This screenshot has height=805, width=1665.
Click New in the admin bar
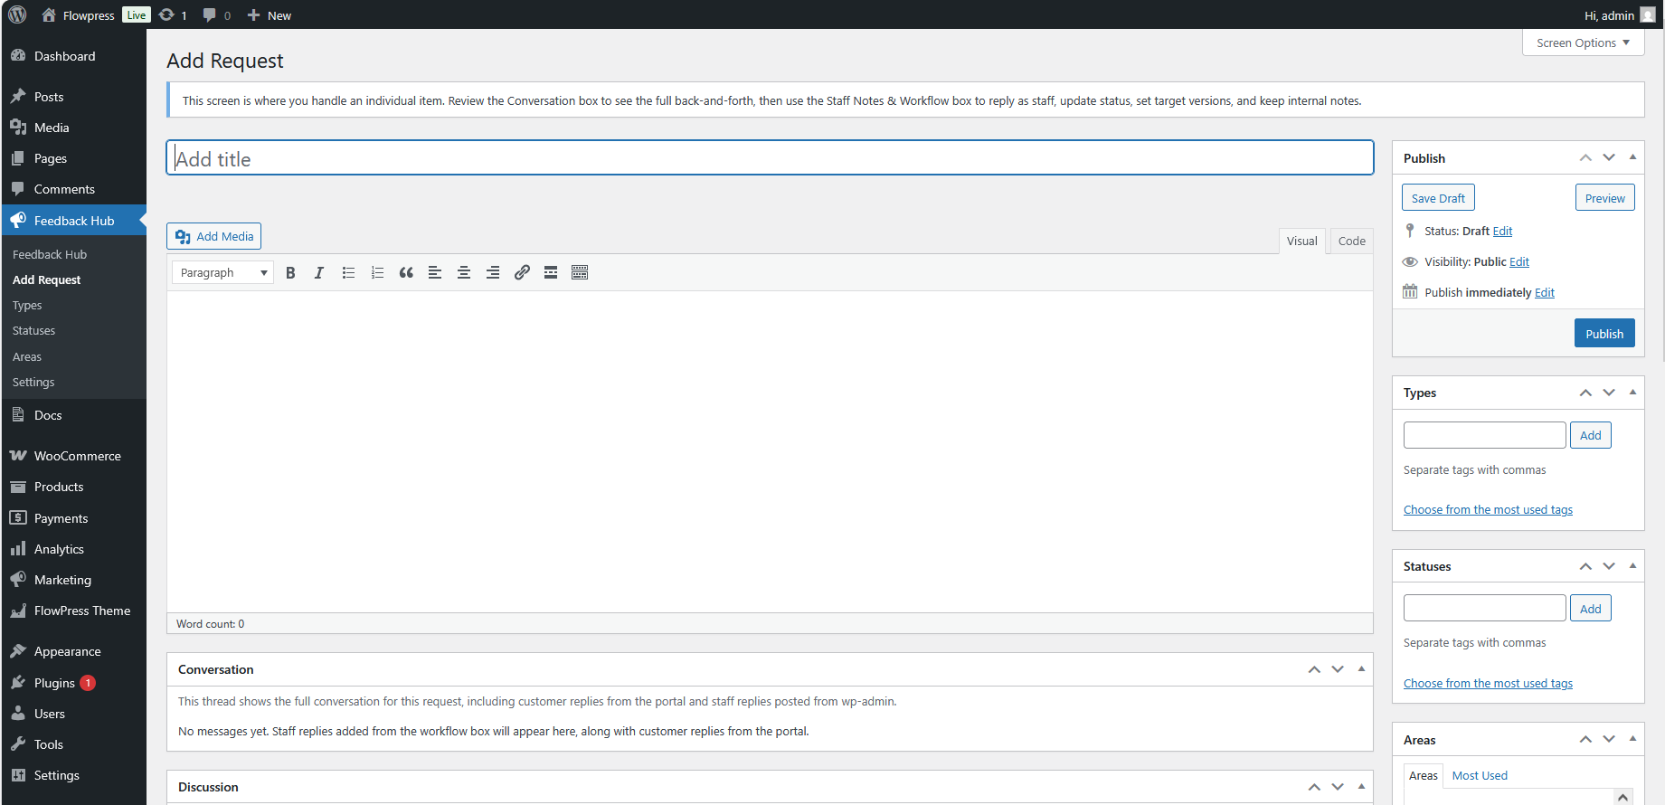pyautogui.click(x=270, y=14)
